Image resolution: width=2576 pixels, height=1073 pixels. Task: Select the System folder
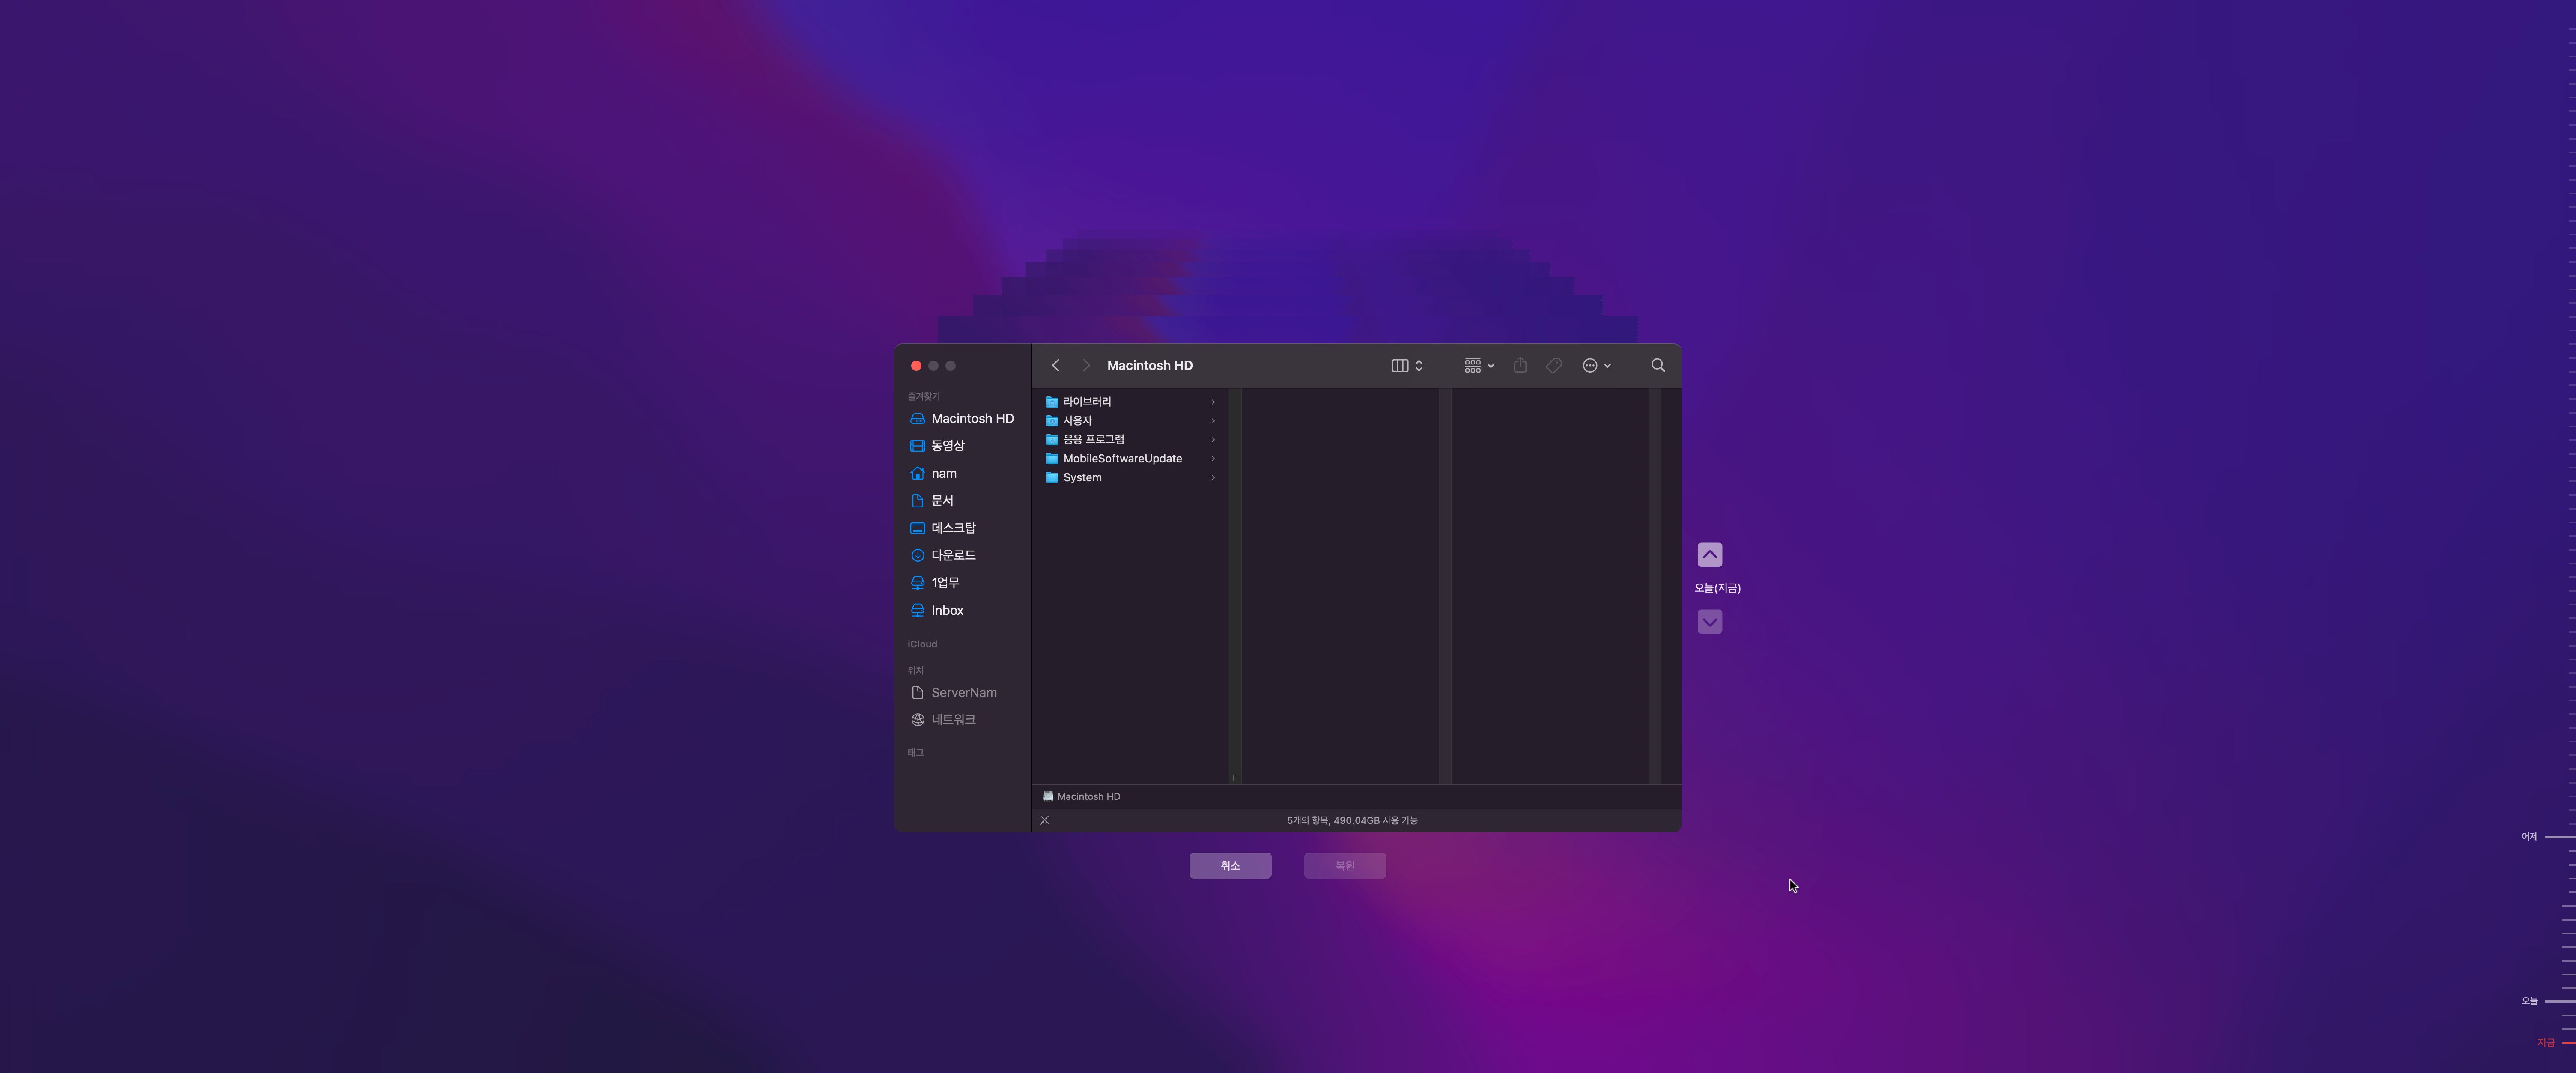coord(1082,477)
